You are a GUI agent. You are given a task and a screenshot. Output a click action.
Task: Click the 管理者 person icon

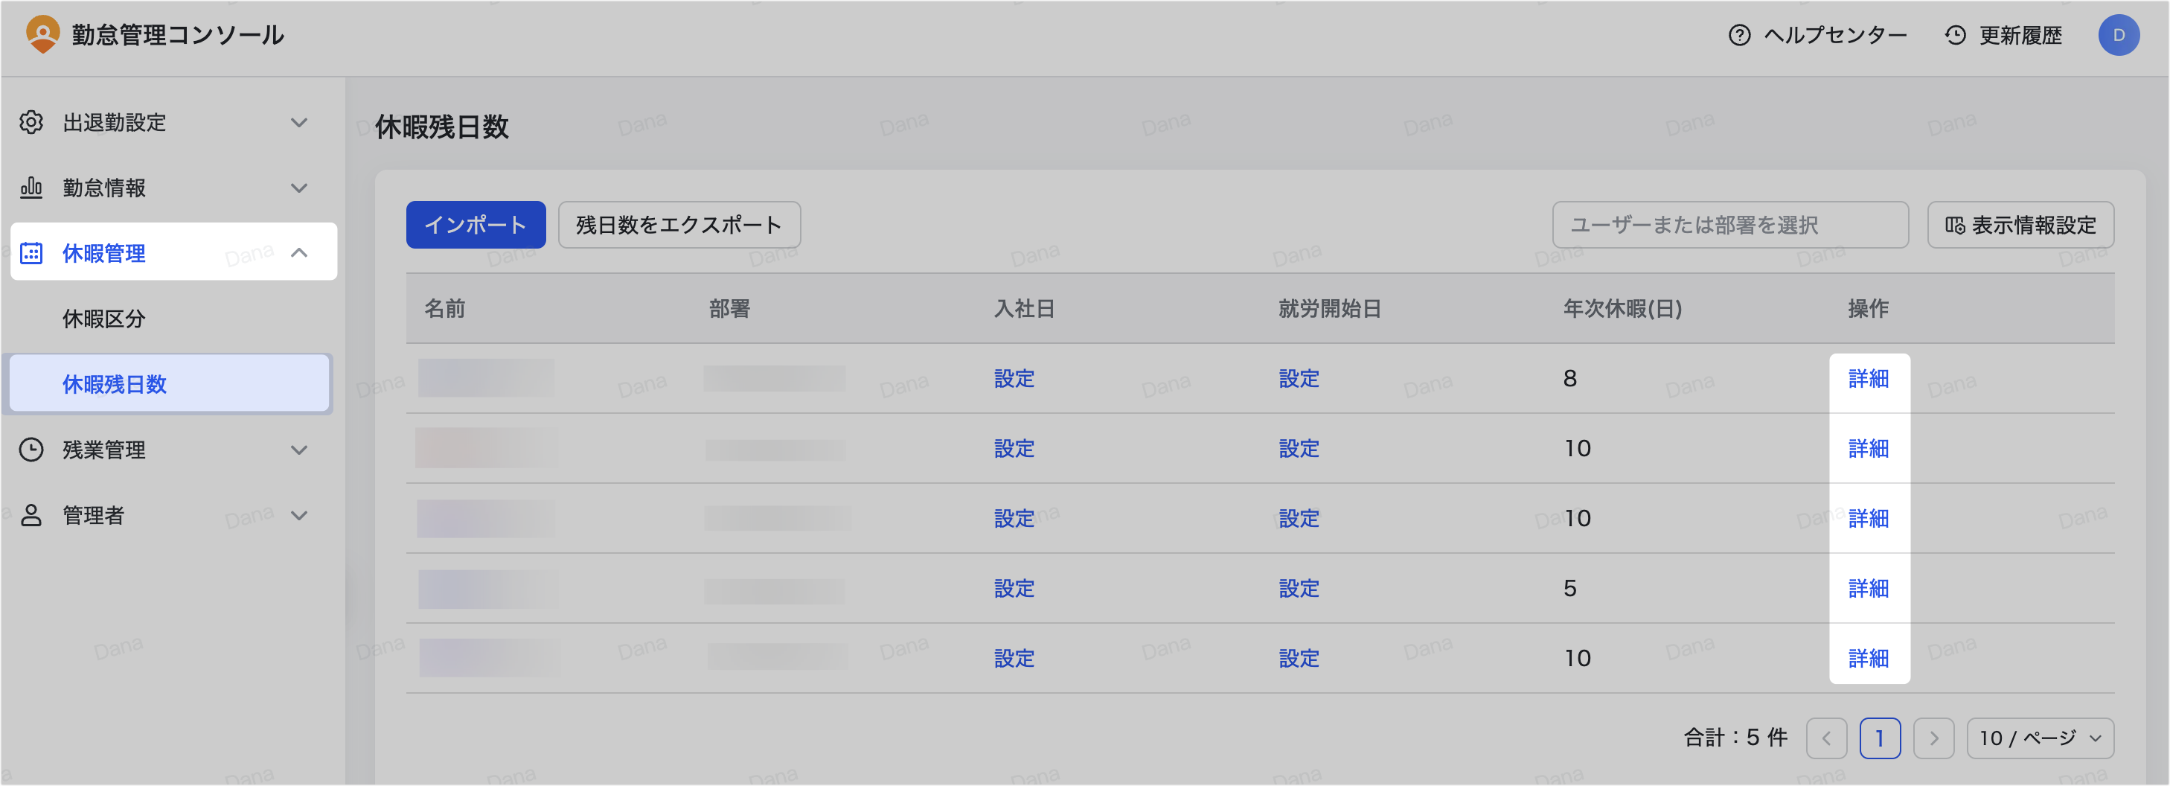(x=31, y=516)
